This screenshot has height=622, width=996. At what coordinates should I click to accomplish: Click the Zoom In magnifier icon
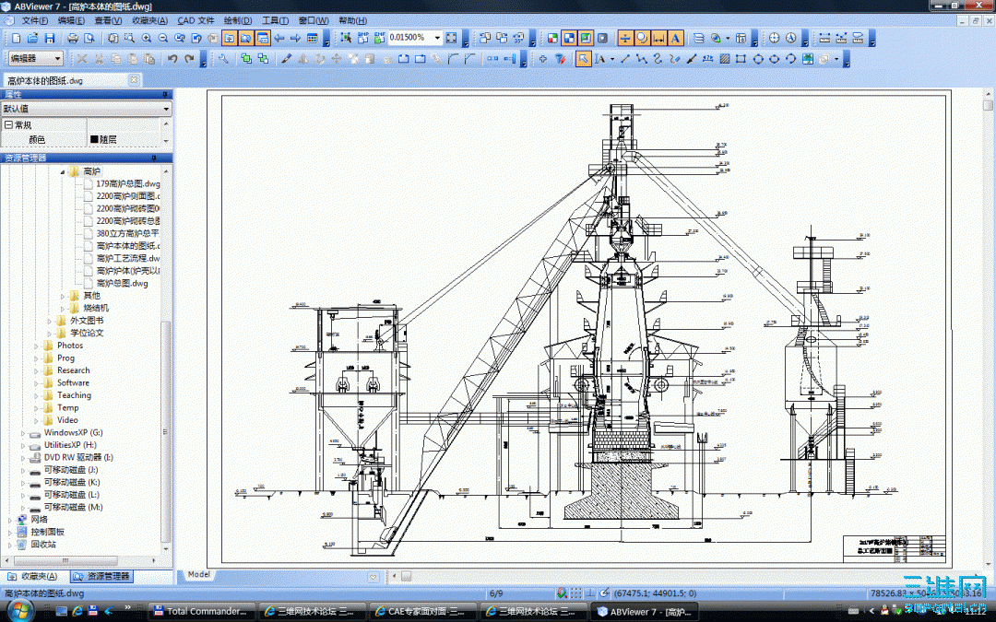tap(147, 38)
